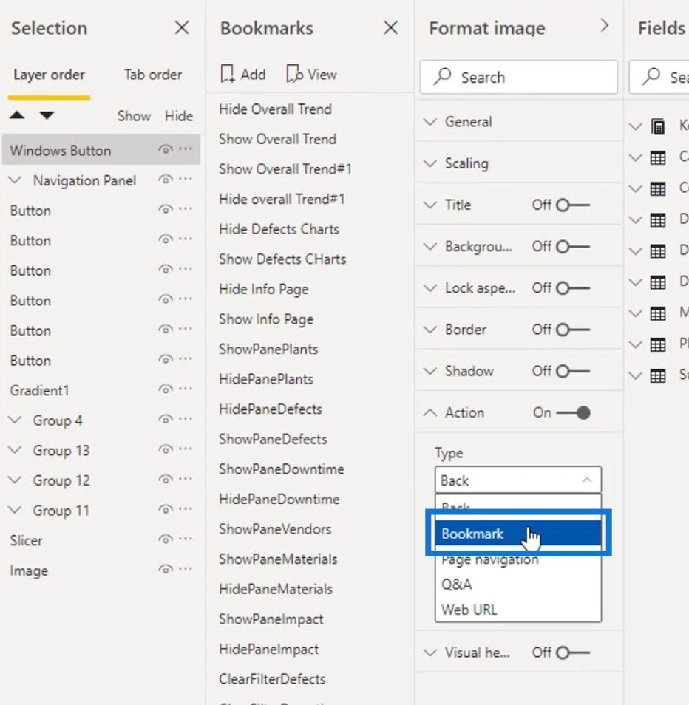The width and height of the screenshot is (689, 705).
Task: Enable Visual header toggle
Action: pos(572,653)
